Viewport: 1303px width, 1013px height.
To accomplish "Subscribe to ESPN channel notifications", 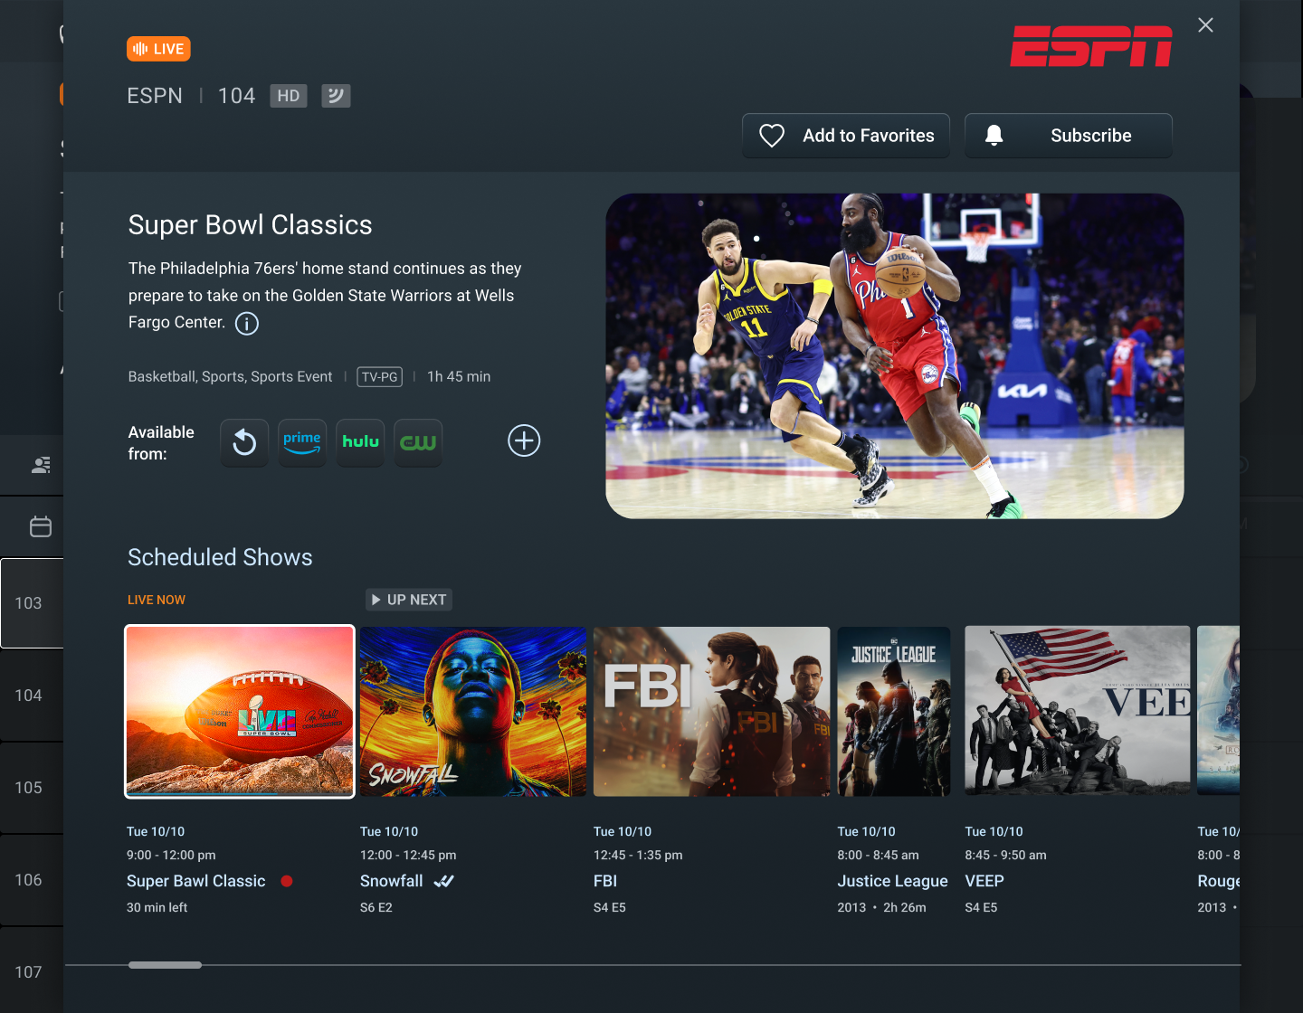I will click(1069, 136).
